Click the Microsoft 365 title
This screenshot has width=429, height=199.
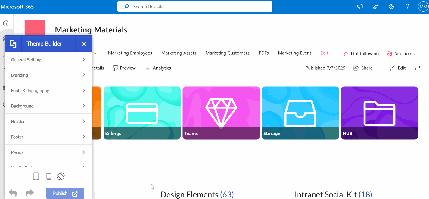pyautogui.click(x=17, y=7)
